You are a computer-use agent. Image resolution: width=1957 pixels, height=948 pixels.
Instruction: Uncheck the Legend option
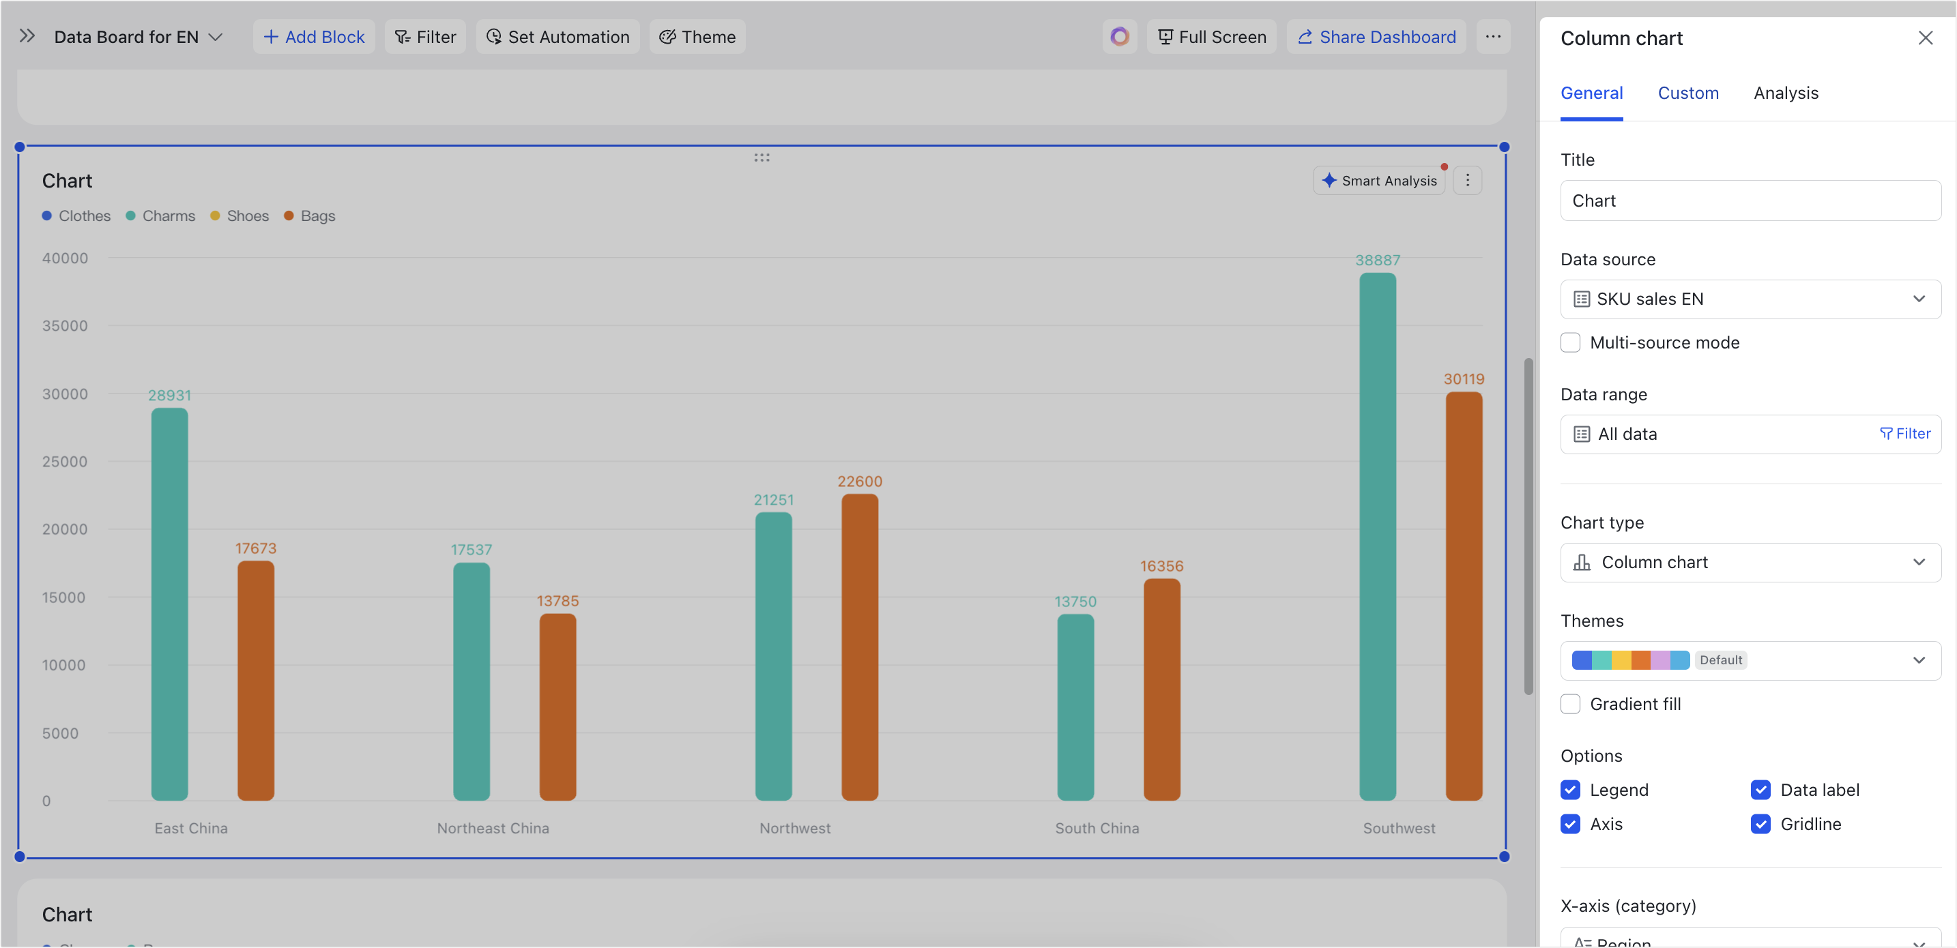pyautogui.click(x=1570, y=790)
